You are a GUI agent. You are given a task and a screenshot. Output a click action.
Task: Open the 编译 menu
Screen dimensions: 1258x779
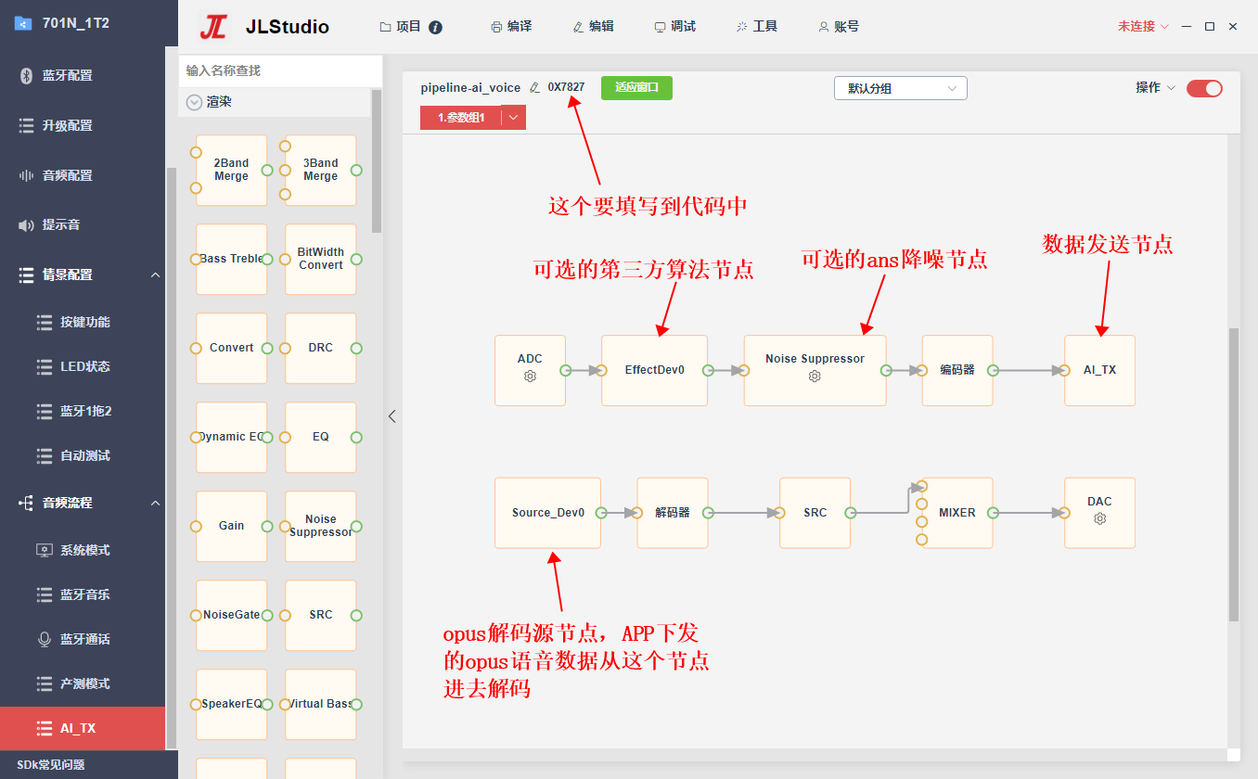click(511, 26)
